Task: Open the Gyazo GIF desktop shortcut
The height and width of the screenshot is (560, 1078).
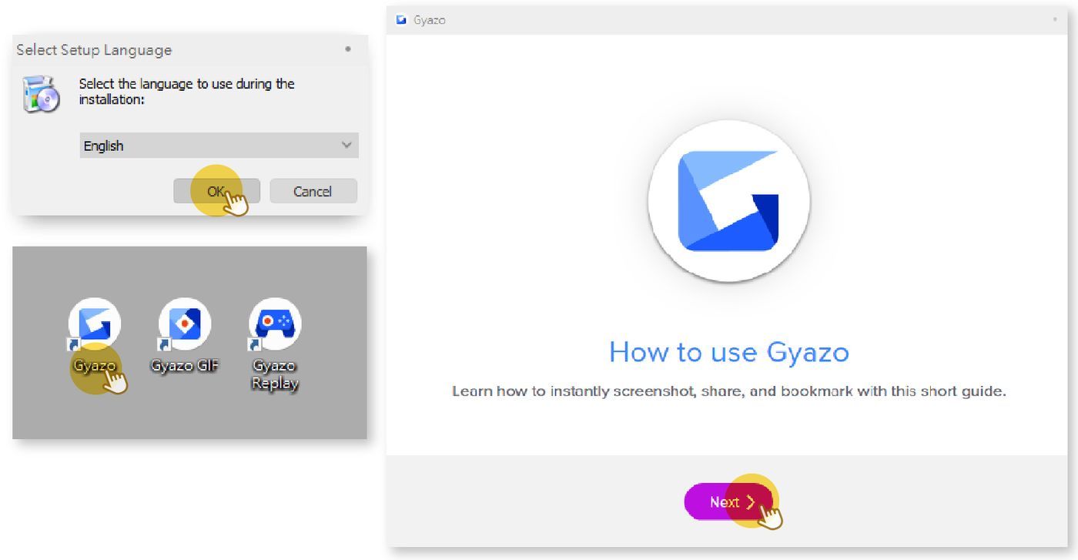Action: click(x=185, y=337)
